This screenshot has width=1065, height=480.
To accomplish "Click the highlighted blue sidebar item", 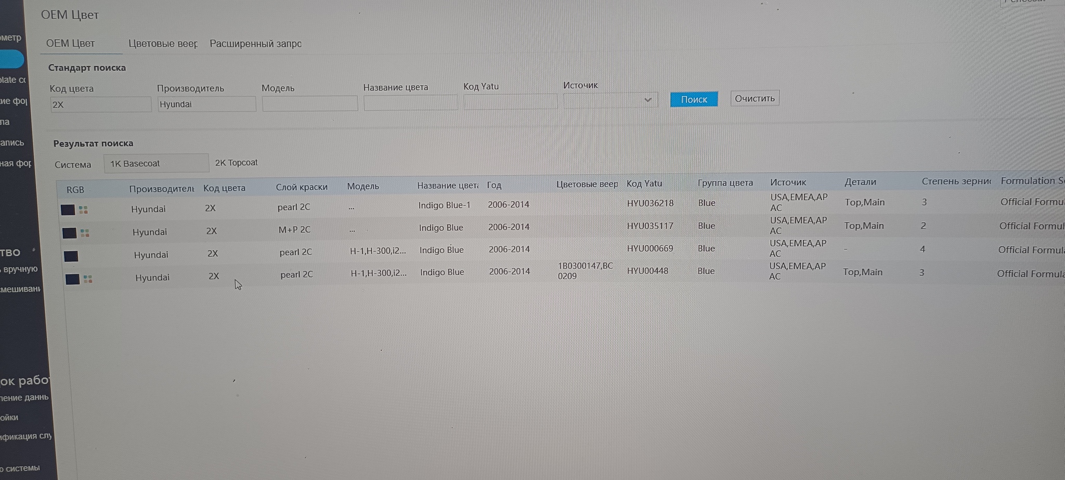I will (x=12, y=59).
